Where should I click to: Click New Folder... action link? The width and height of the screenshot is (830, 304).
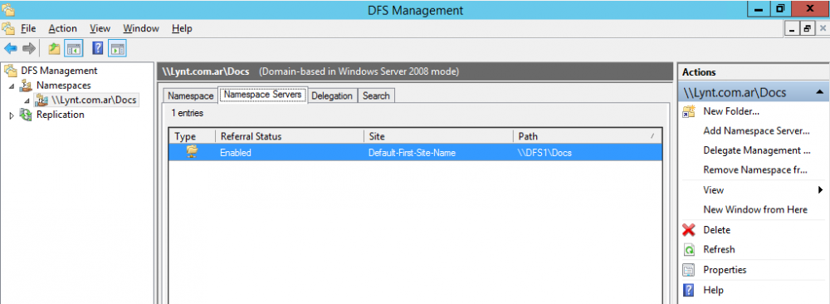click(x=731, y=112)
